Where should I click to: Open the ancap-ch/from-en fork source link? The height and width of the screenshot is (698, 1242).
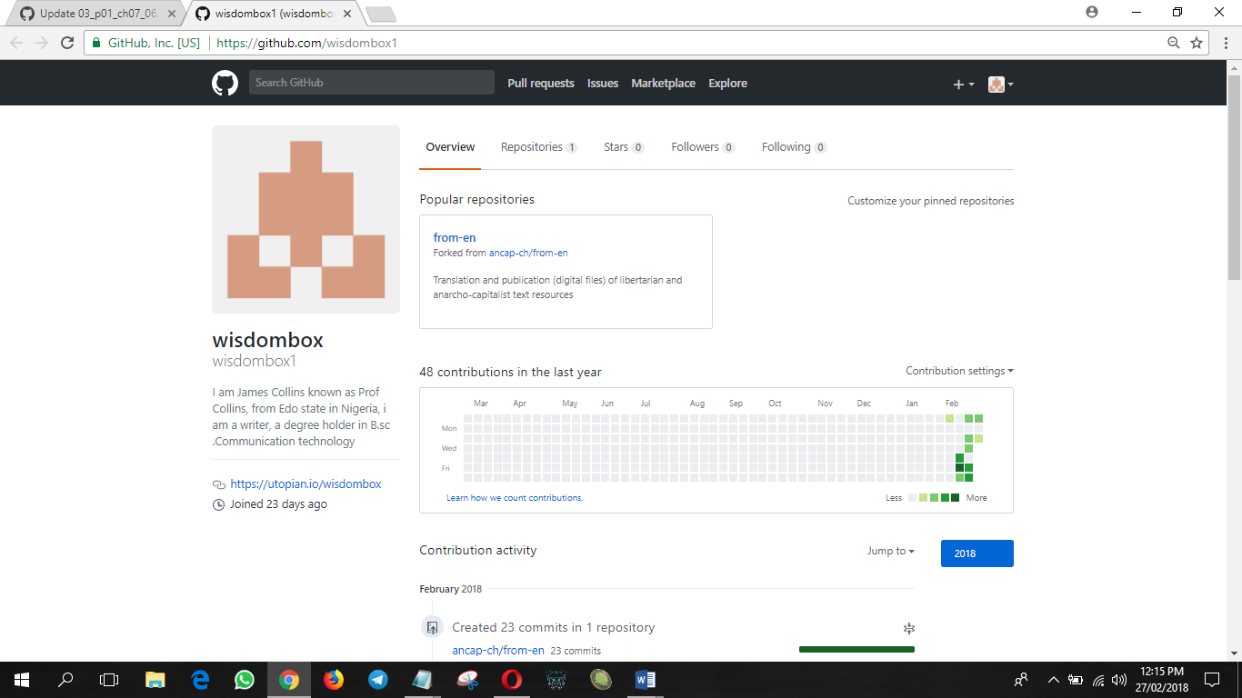(528, 253)
